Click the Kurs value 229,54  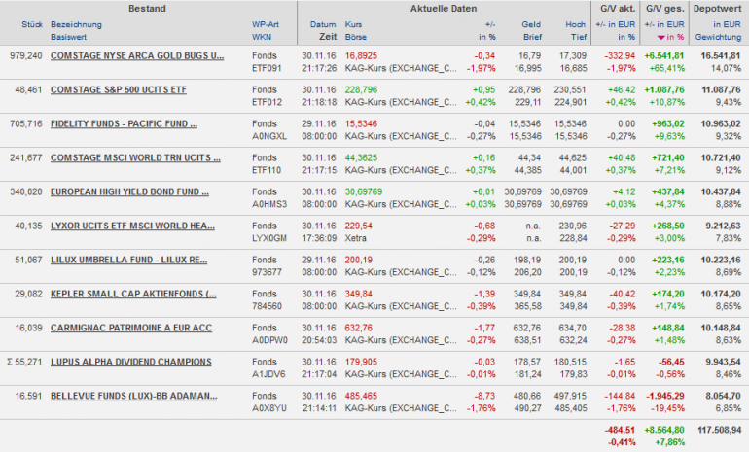[359, 226]
